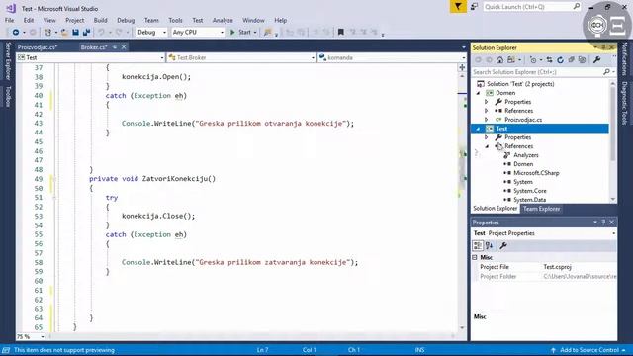Click Sync with Active Document icon
Viewport: 633px width, 356px height.
[x=550, y=59]
